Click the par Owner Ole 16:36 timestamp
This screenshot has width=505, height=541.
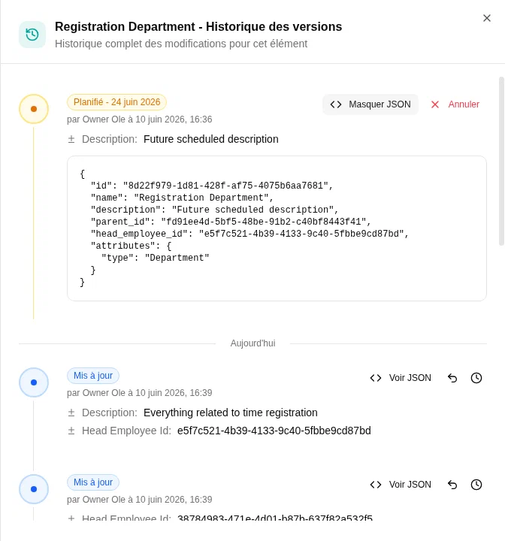(140, 119)
